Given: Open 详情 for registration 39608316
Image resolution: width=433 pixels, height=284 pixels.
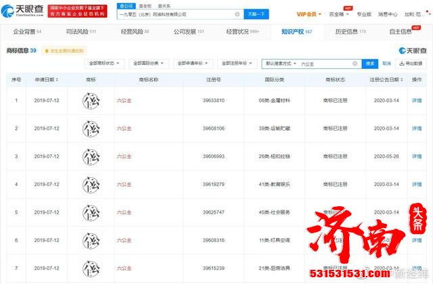Looking at the screenshot, I should tap(417, 241).
